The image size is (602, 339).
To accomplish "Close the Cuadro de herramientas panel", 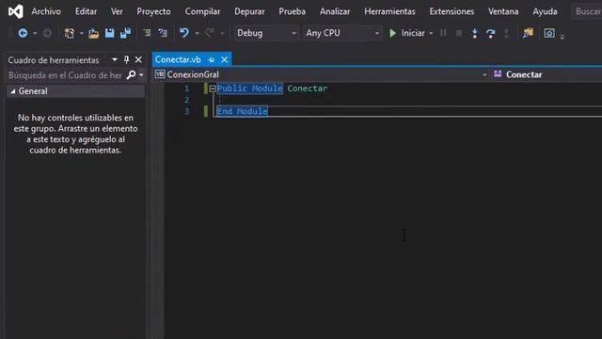I will coord(138,60).
